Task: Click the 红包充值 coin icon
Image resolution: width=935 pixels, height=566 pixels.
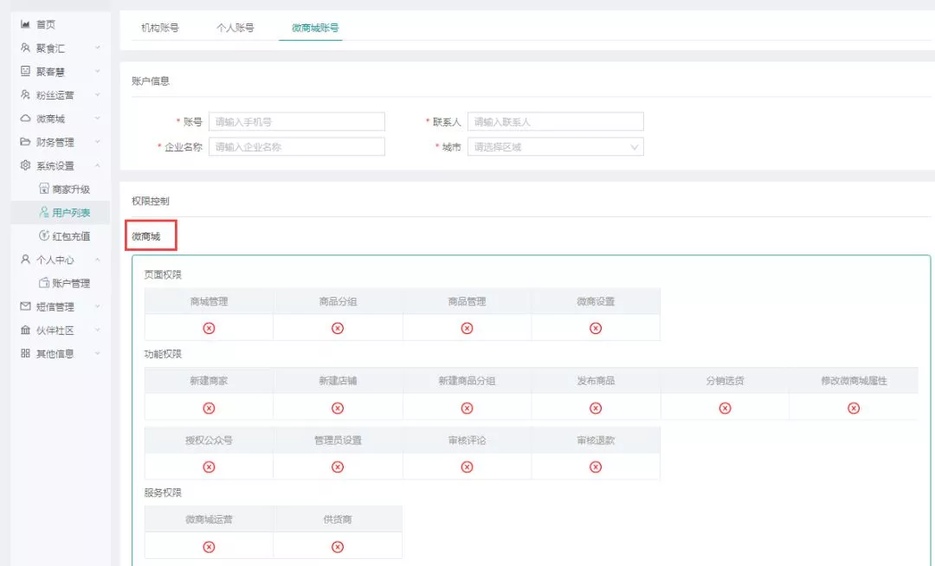Action: click(x=44, y=236)
